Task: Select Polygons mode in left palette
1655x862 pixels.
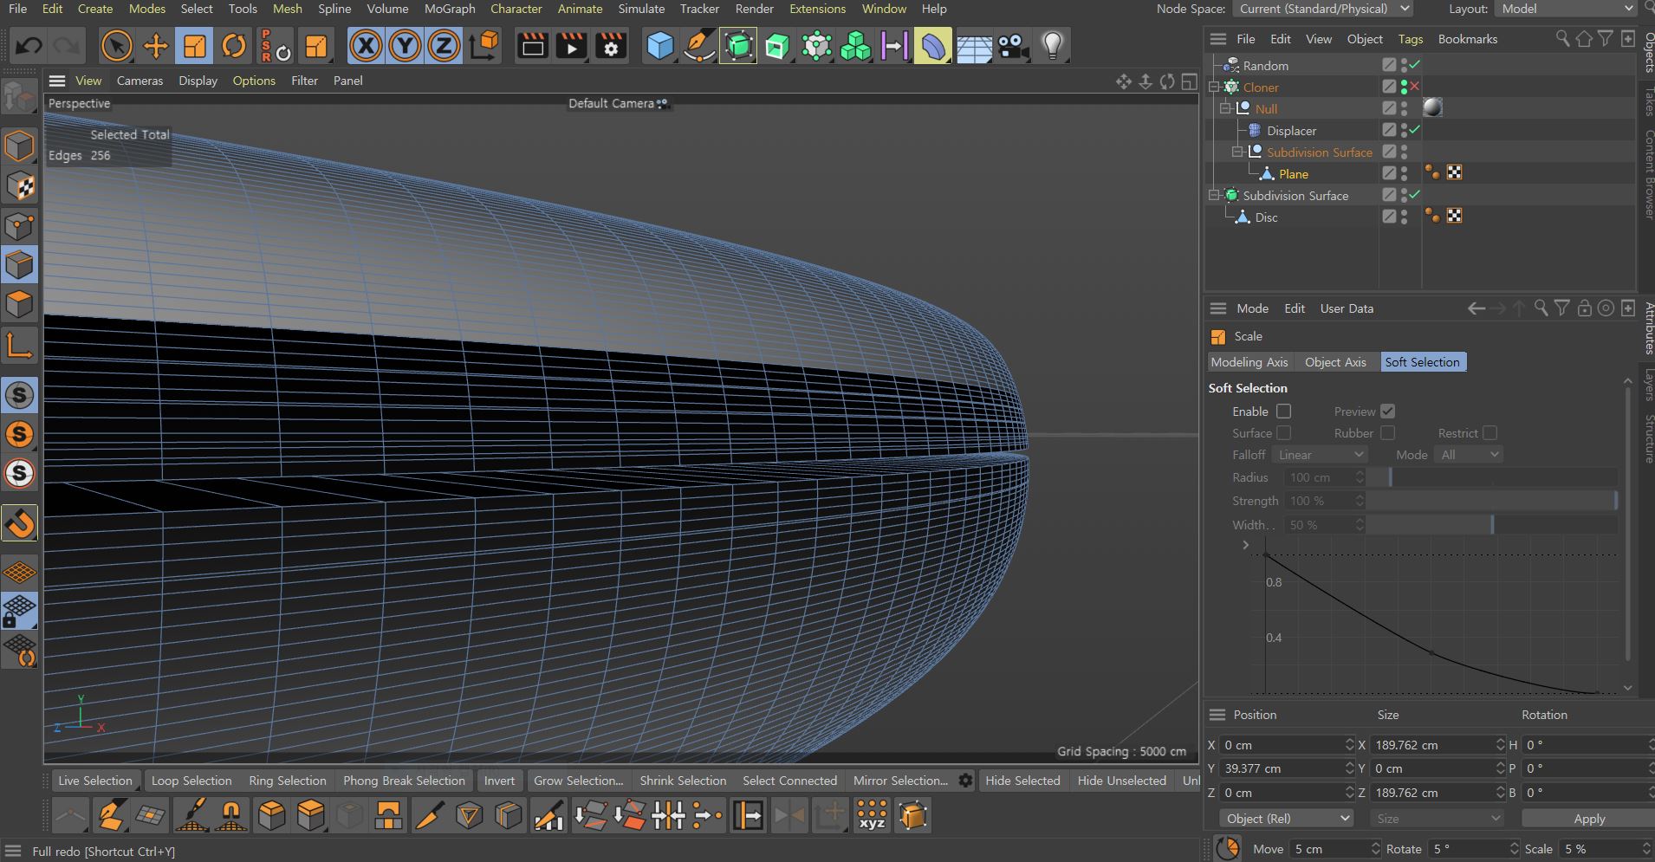Action: pyautogui.click(x=19, y=304)
